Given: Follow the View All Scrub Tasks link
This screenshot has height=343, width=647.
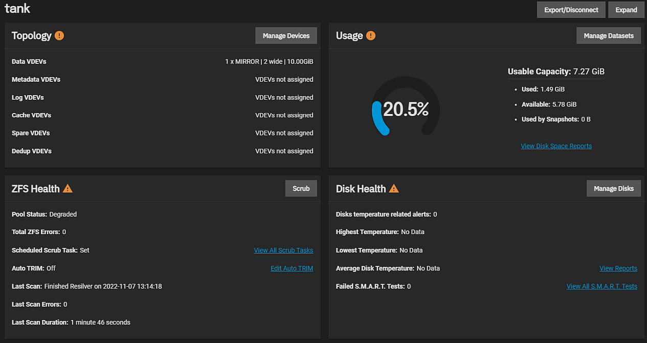Looking at the screenshot, I should pos(283,250).
